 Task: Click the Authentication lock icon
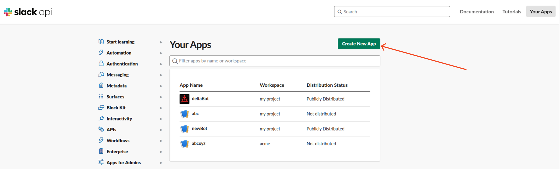pos(101,64)
